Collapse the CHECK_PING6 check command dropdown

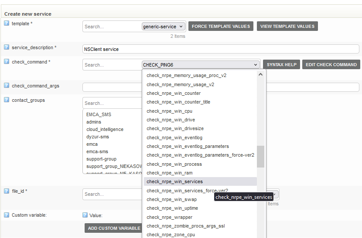tap(201, 65)
